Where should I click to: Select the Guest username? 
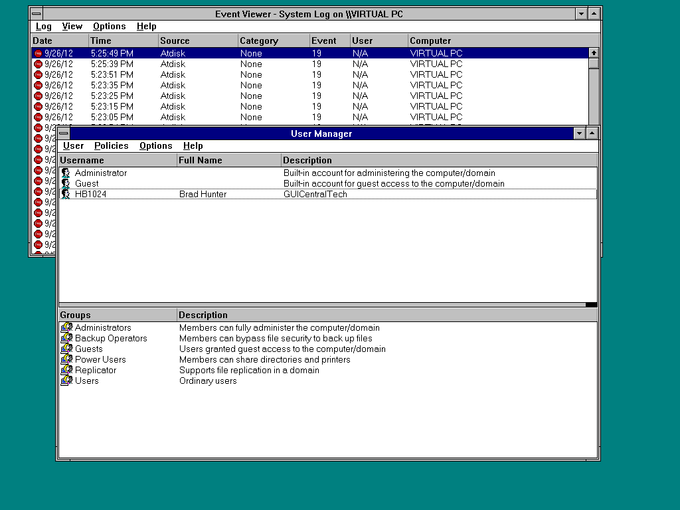pos(87,183)
